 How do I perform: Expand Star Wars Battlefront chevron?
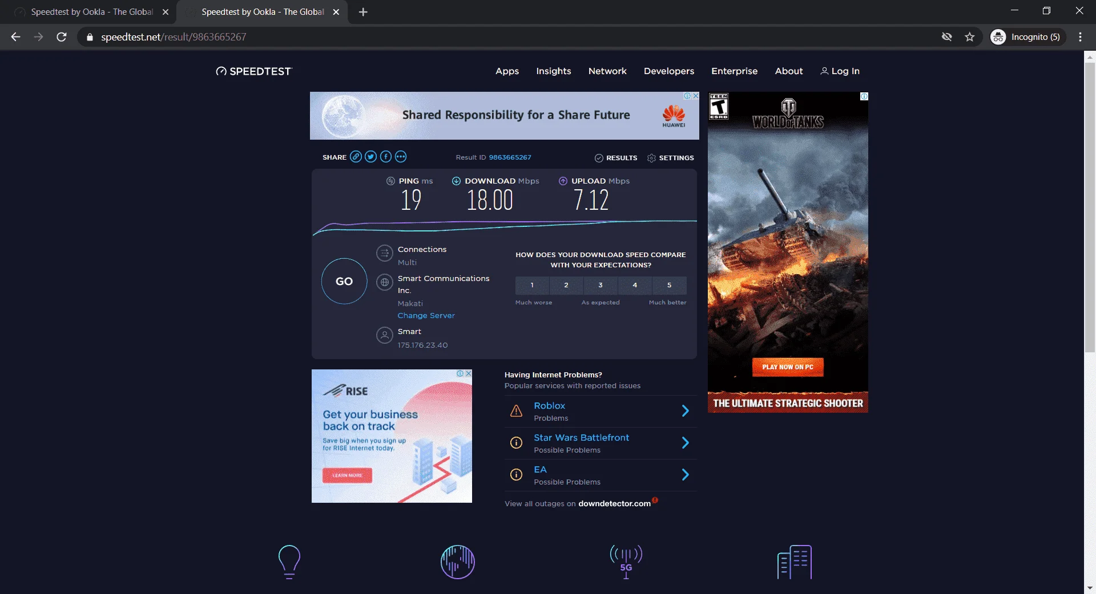[x=686, y=443]
